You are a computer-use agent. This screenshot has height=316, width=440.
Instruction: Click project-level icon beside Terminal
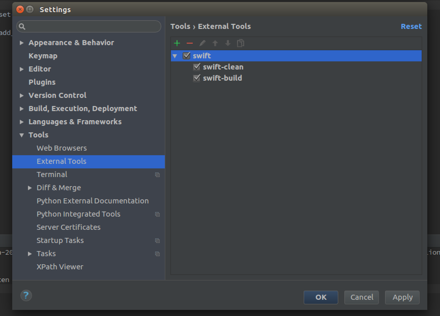(157, 175)
